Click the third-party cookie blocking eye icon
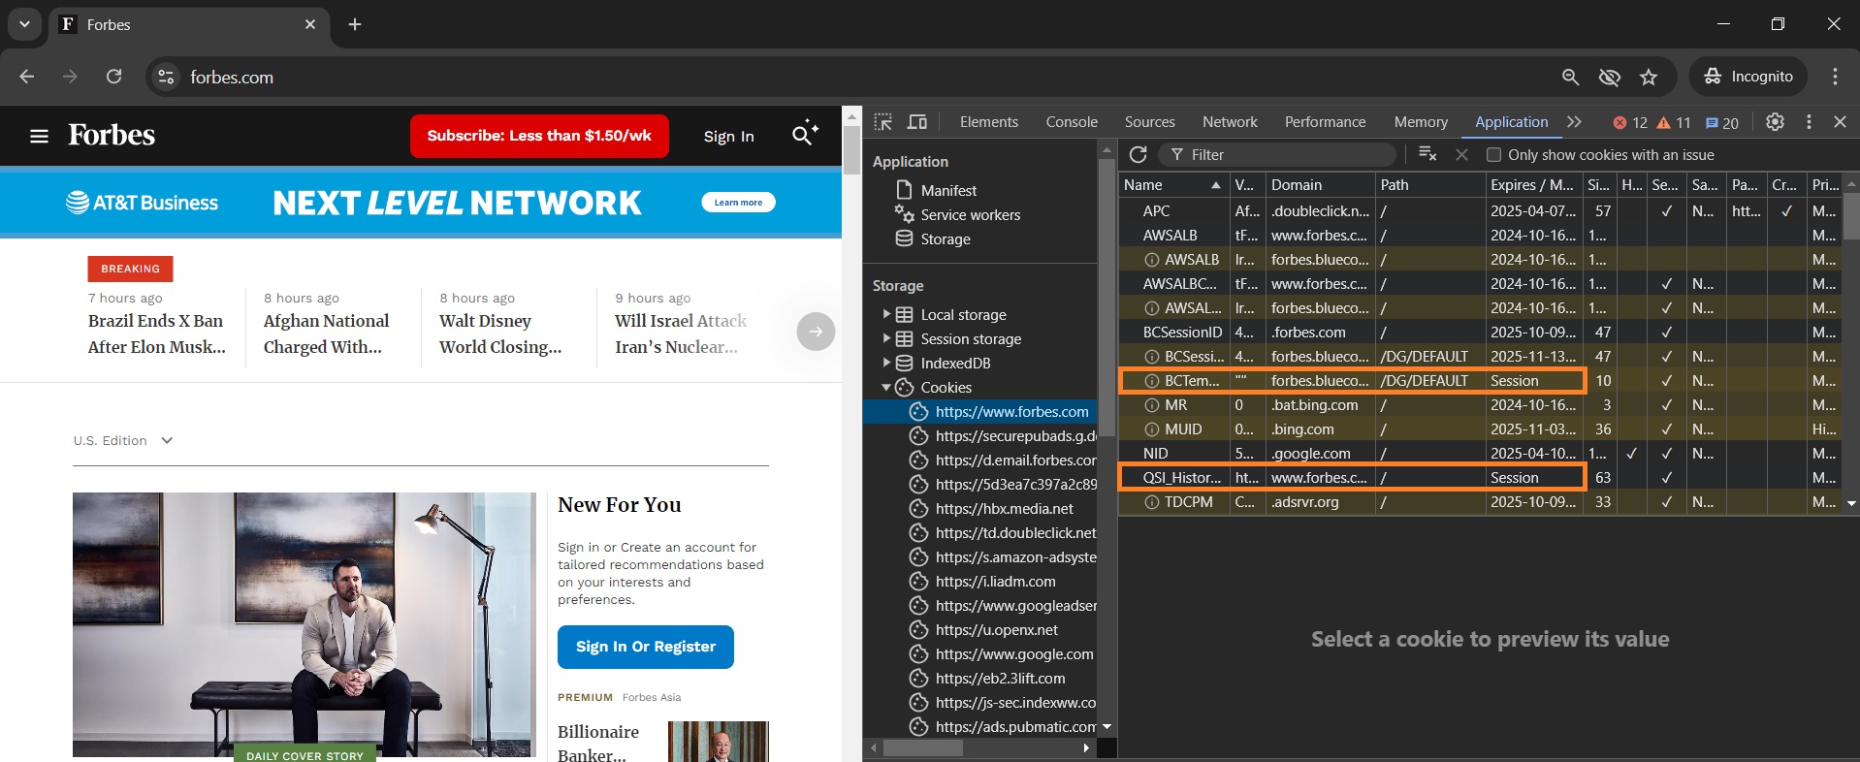 pos(1610,78)
